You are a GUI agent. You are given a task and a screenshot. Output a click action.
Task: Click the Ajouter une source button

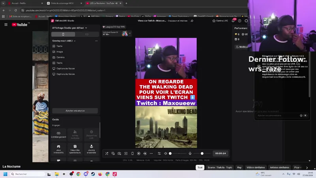75,111
